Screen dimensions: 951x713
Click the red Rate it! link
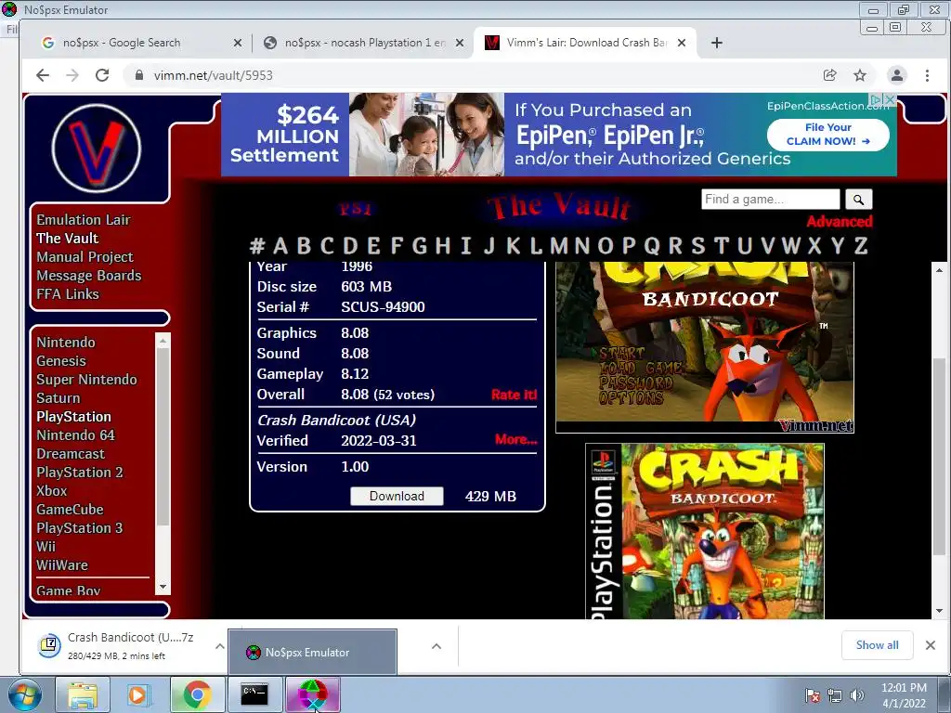[x=514, y=395]
